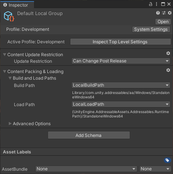Viewport: 173px width, 174px height.
Task: Open the Update Restriction dropdown
Action: 121,61
